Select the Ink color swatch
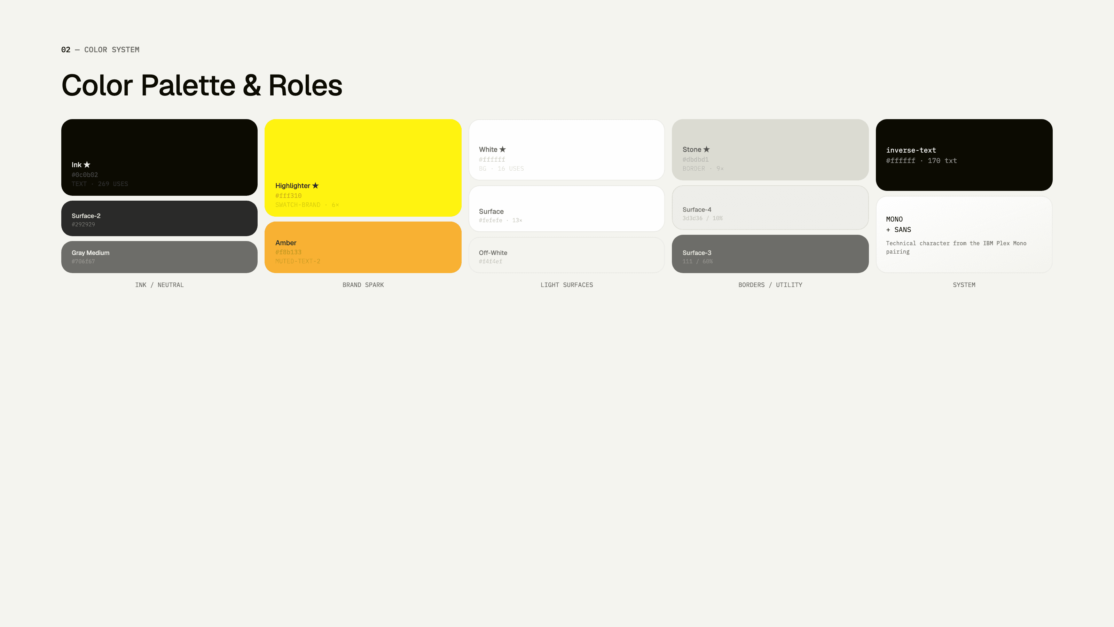The height and width of the screenshot is (627, 1114). click(159, 157)
